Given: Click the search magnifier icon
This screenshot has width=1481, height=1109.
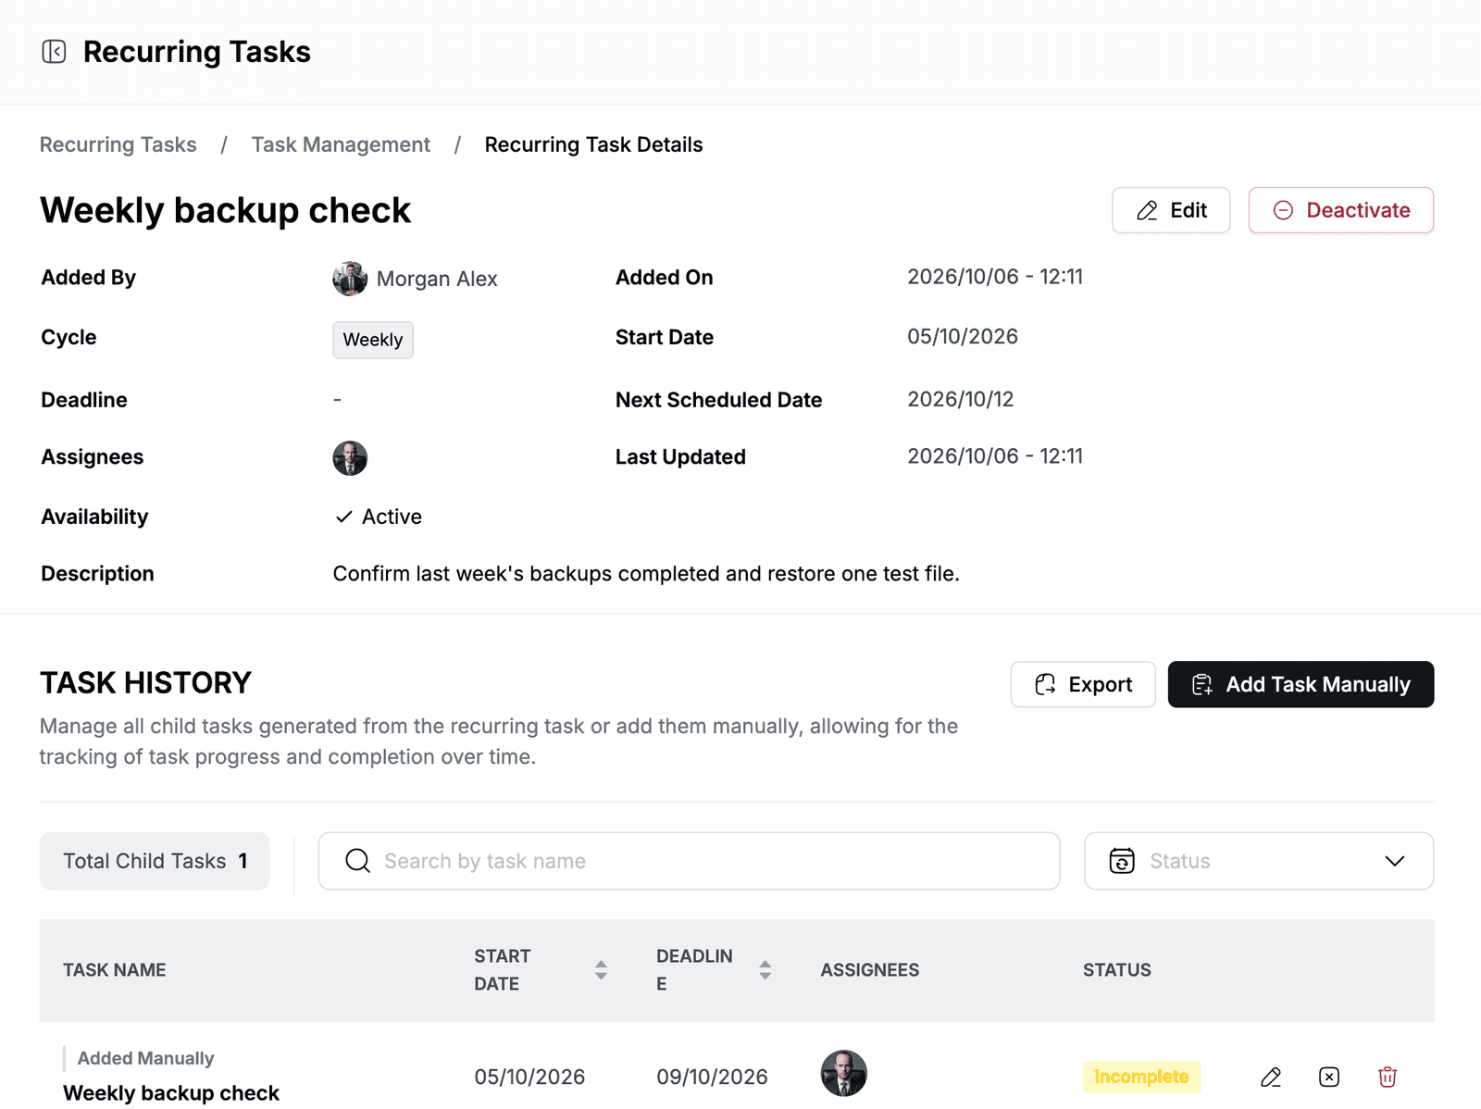Looking at the screenshot, I should 357,861.
